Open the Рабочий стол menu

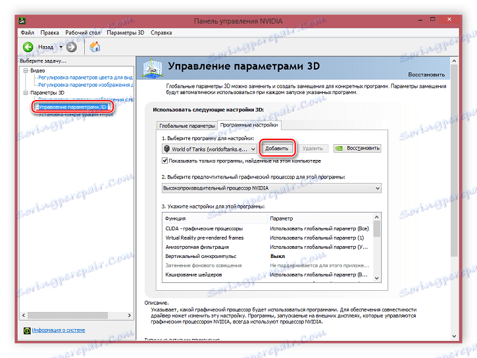83,32
